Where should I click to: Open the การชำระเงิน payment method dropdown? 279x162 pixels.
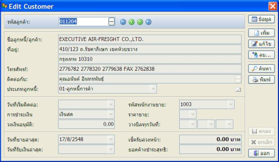click(x=111, y=114)
